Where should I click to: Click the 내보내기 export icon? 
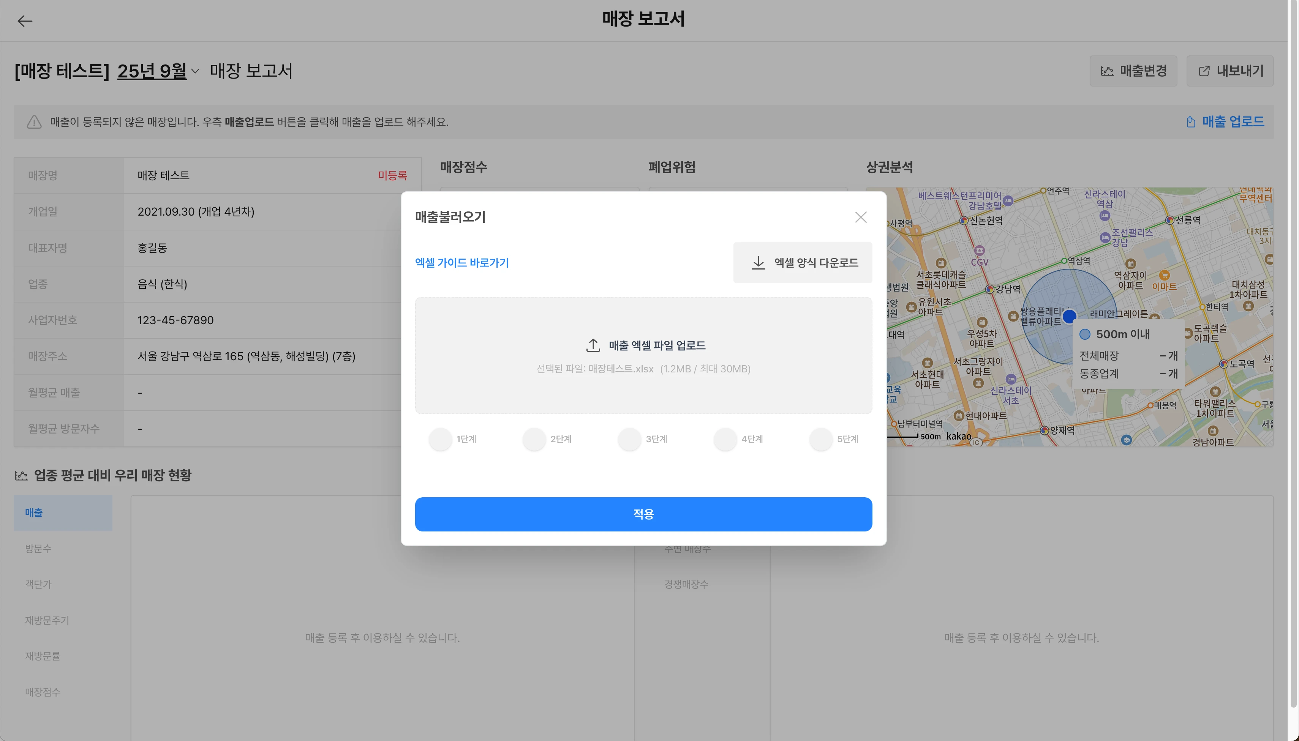pos(1204,71)
